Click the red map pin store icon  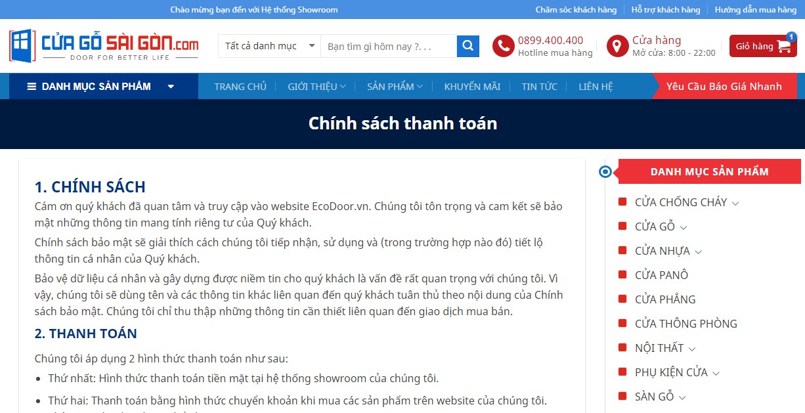click(617, 46)
